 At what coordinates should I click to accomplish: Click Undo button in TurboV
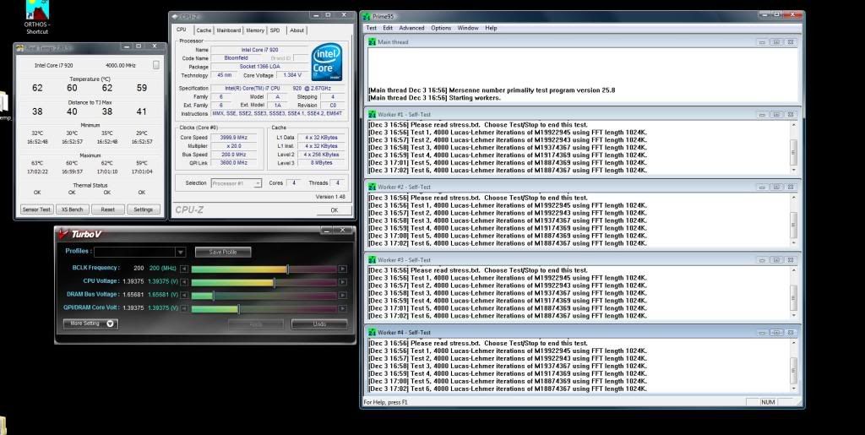(319, 324)
